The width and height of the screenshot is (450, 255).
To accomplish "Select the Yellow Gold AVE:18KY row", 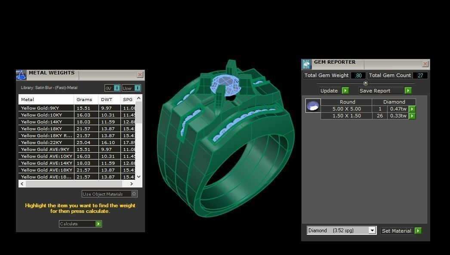I will [x=77, y=170].
